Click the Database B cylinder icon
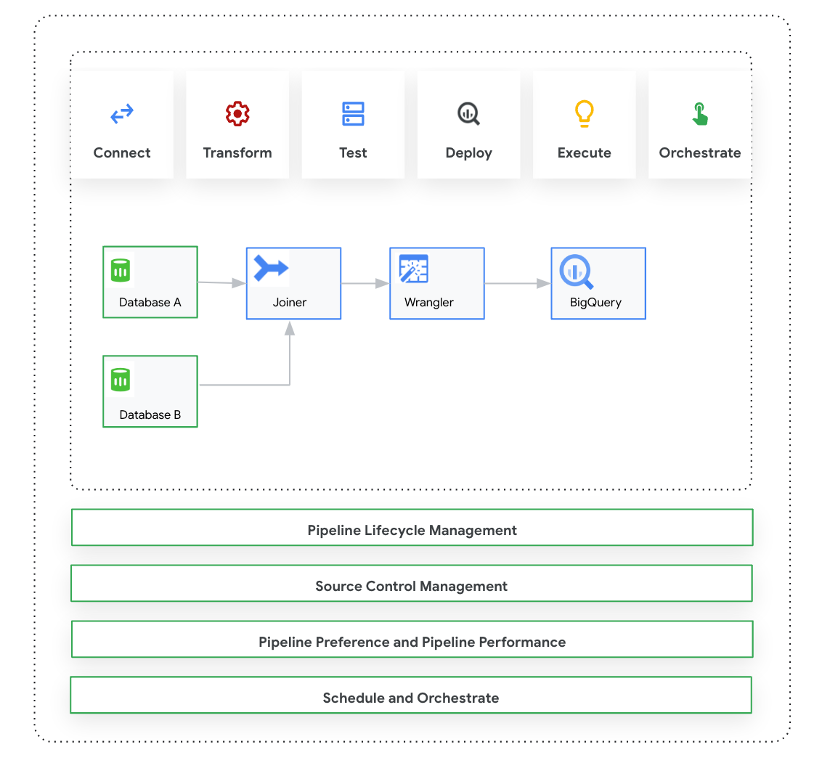The width and height of the screenshot is (822, 771). [x=121, y=378]
